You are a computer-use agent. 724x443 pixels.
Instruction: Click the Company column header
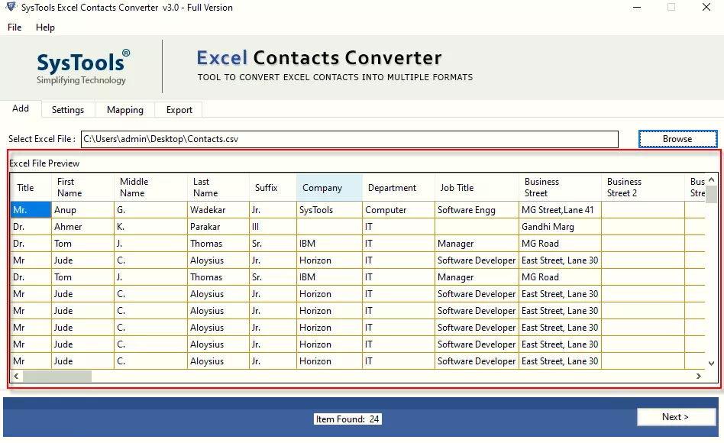click(322, 188)
